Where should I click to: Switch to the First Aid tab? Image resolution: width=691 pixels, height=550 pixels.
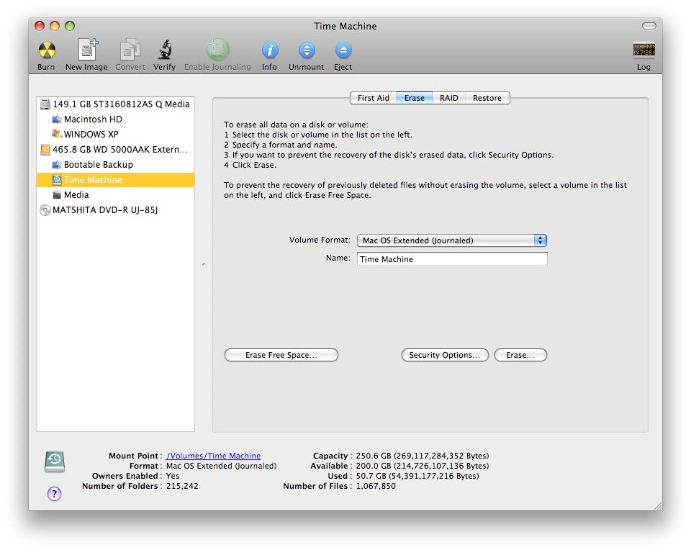pos(373,98)
